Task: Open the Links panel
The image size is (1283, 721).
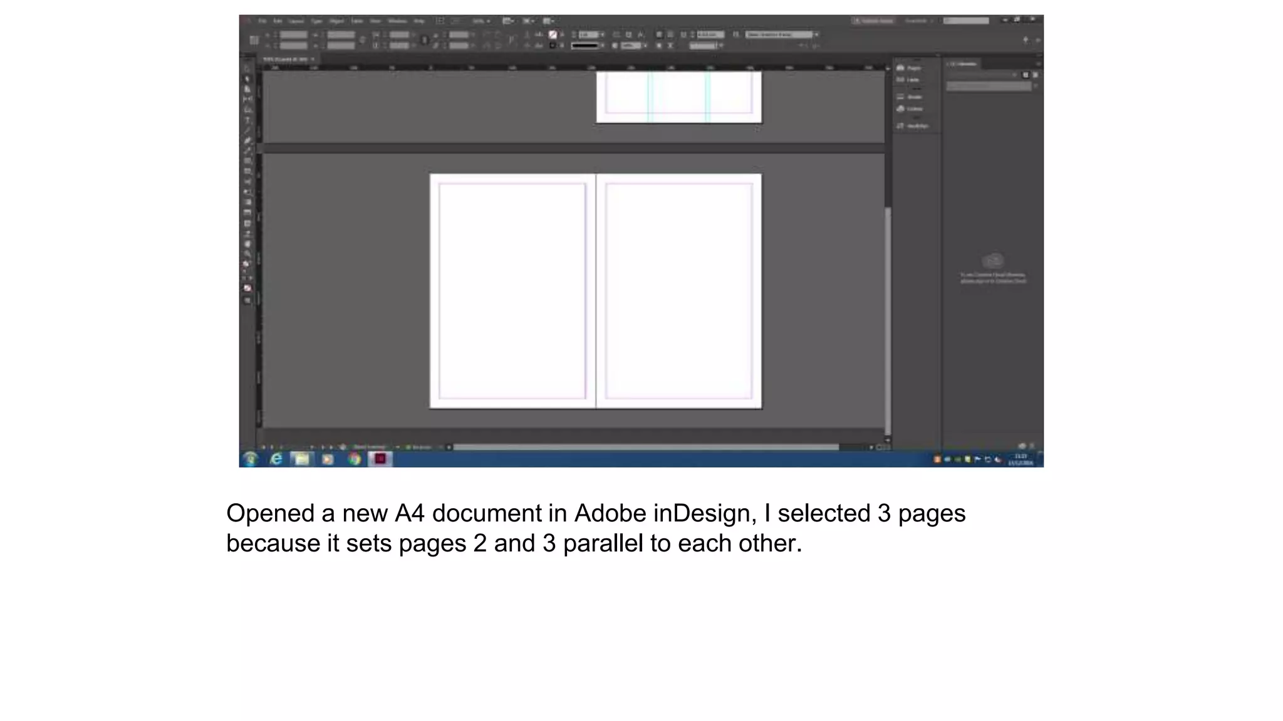Action: 908,80
